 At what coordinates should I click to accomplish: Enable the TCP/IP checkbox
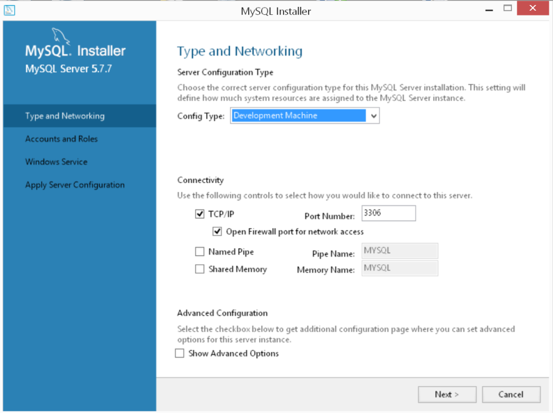[x=200, y=214]
